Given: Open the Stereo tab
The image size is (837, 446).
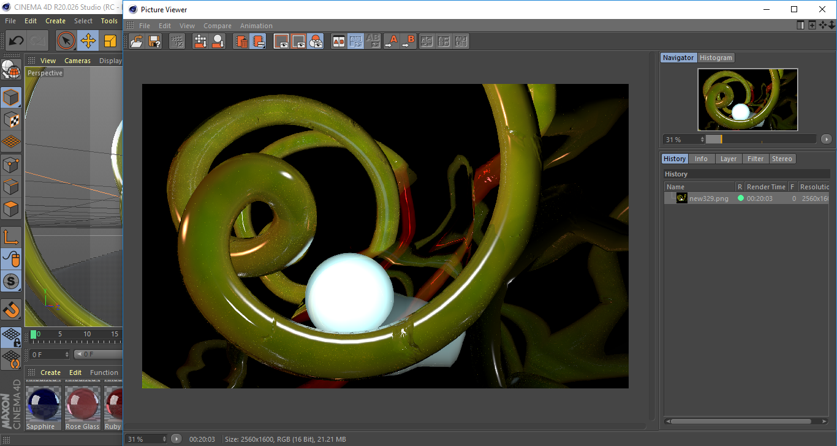Looking at the screenshot, I should pos(782,159).
